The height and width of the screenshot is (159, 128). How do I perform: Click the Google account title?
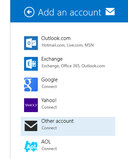pyautogui.click(x=50, y=80)
